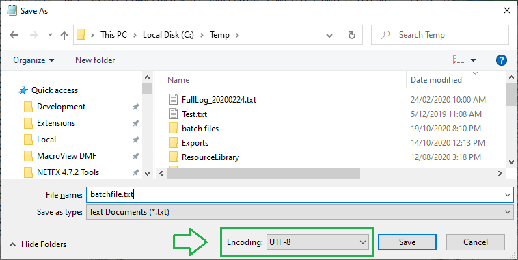The width and height of the screenshot is (518, 260).
Task: Hide Folders pane toggle
Action: click(x=38, y=244)
